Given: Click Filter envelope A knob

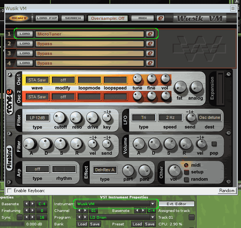Looking at the screenshot, I should (x=30, y=144).
